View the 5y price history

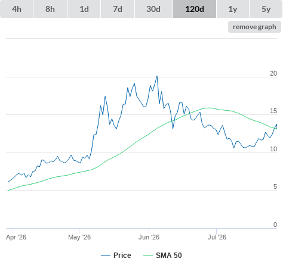click(x=266, y=9)
